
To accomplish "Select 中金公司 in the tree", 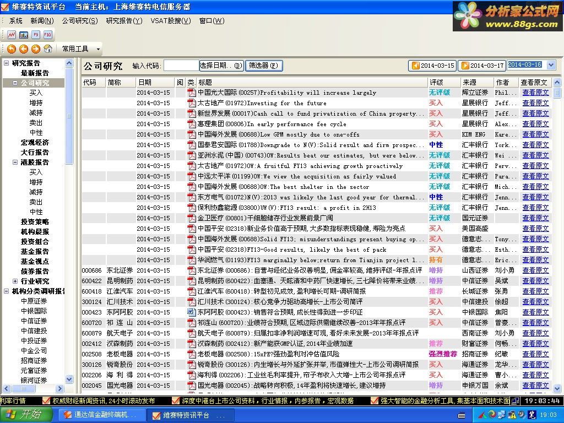I will (x=34, y=351).
